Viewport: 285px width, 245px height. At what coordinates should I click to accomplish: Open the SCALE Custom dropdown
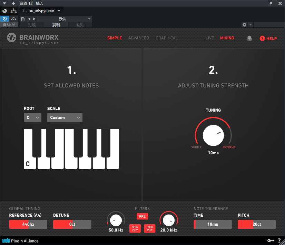click(65, 117)
